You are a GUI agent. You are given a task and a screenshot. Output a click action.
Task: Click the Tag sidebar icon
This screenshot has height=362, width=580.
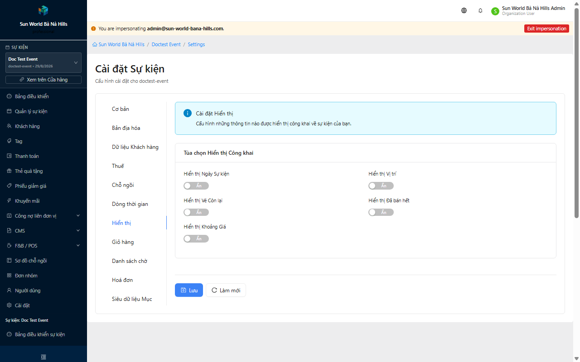(10, 141)
